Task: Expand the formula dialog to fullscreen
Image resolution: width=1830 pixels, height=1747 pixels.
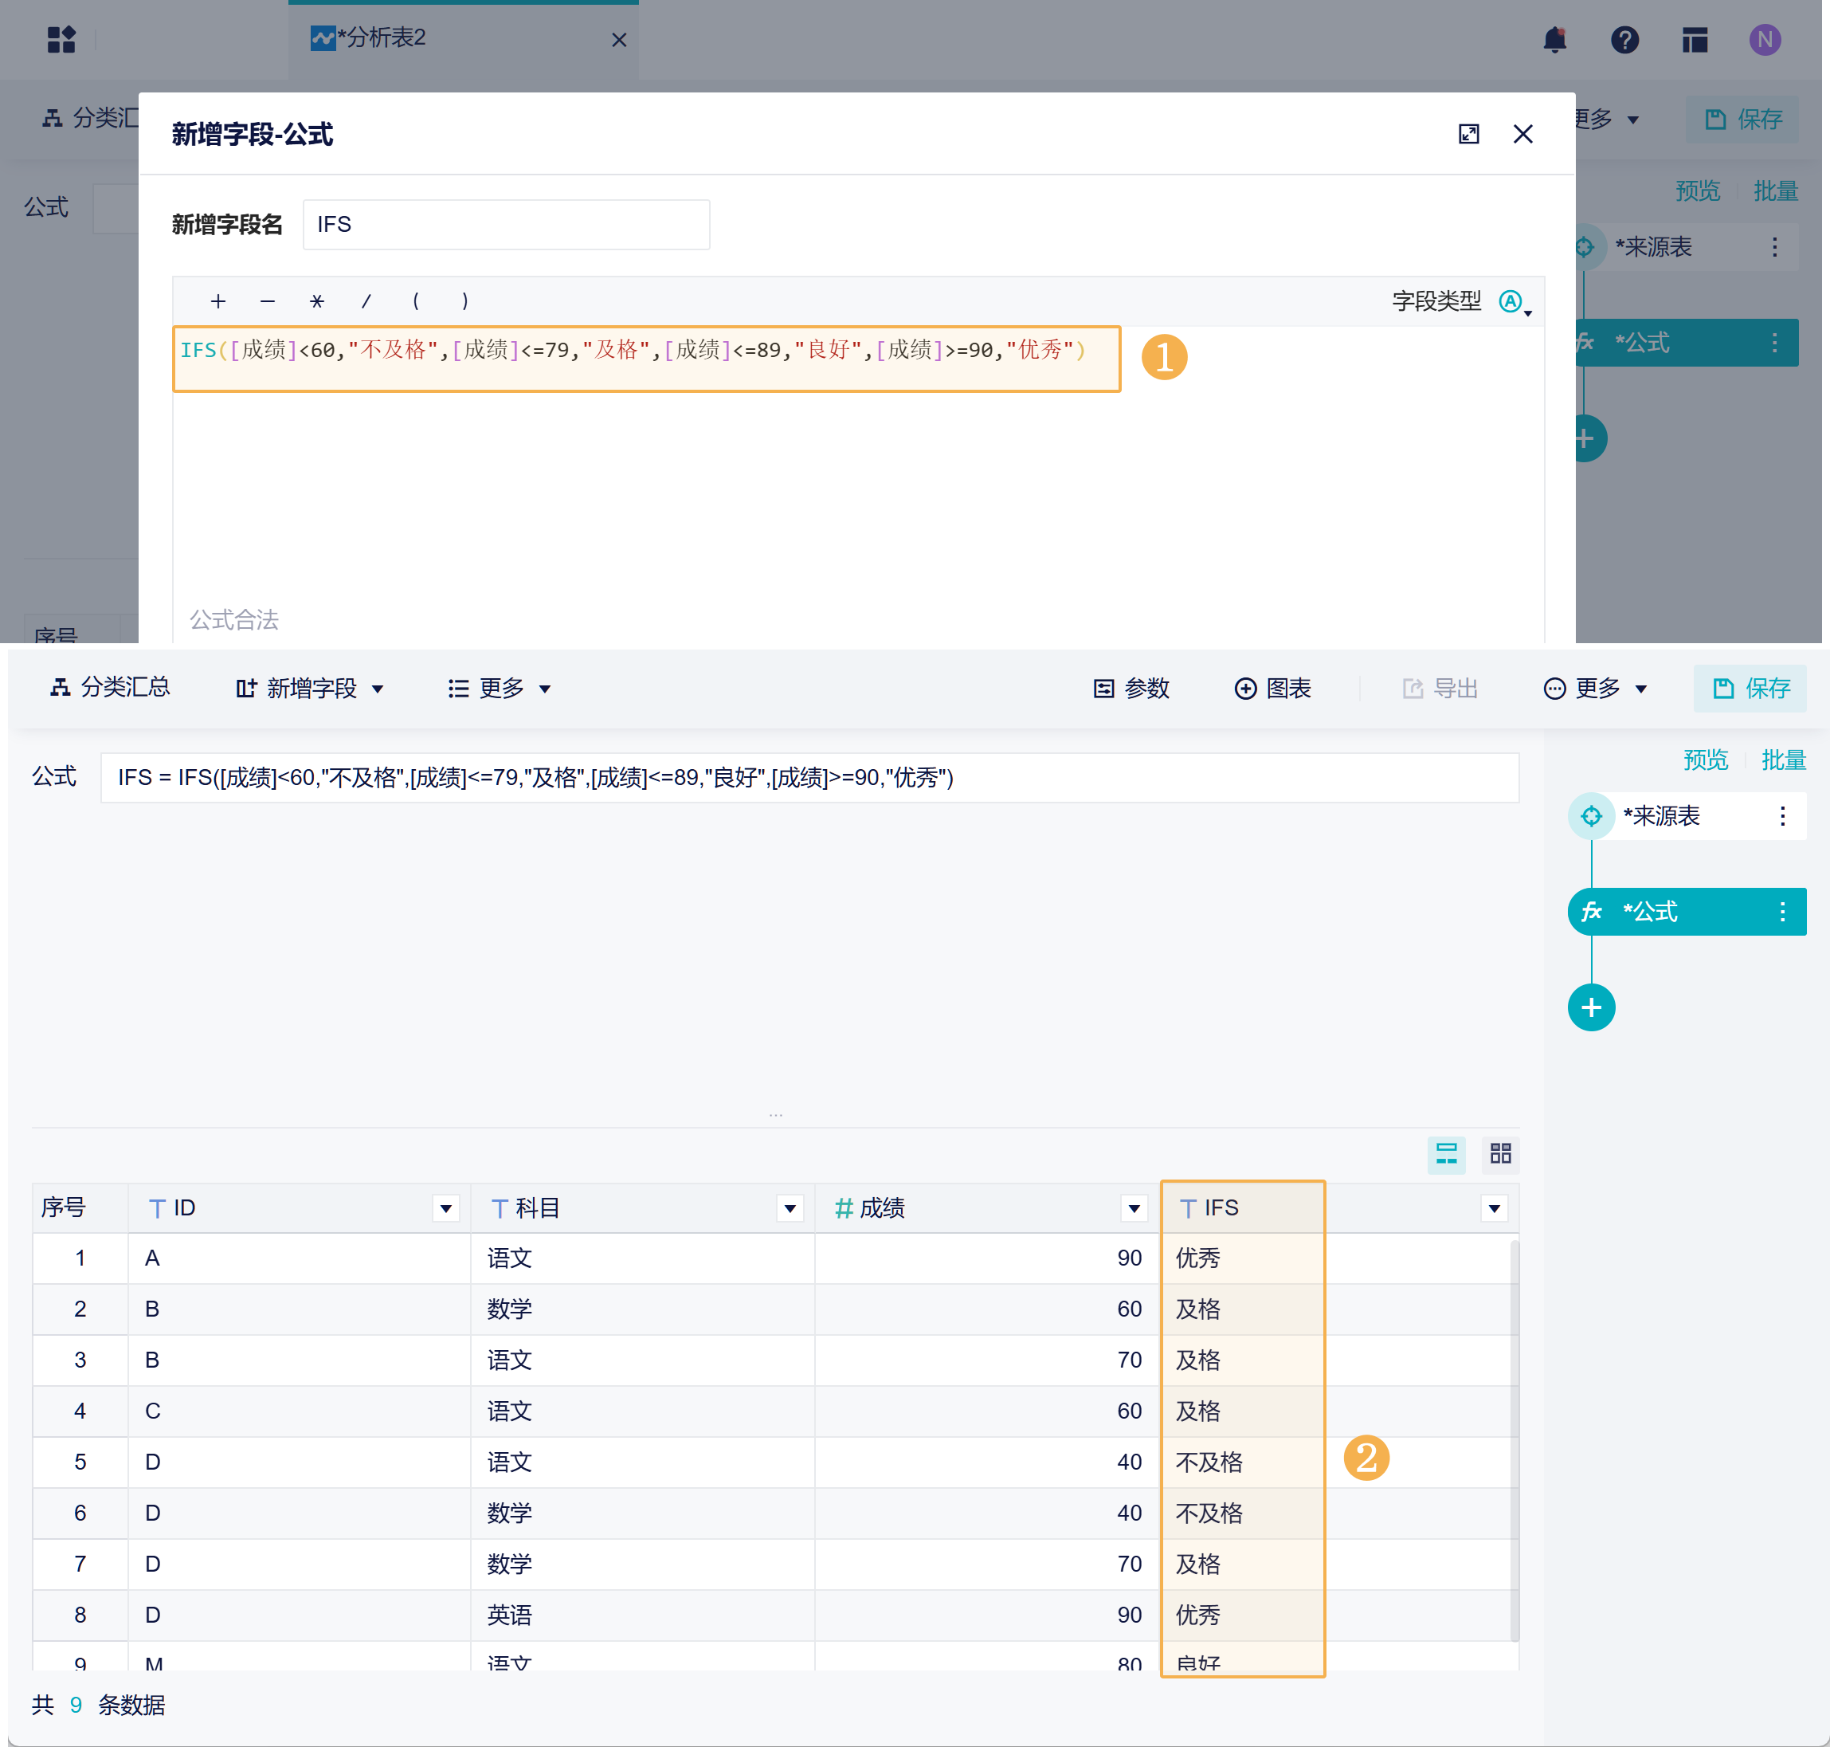Action: pyautogui.click(x=1468, y=134)
